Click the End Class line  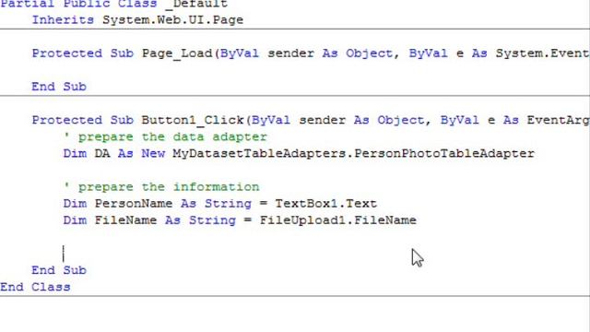[35, 287]
